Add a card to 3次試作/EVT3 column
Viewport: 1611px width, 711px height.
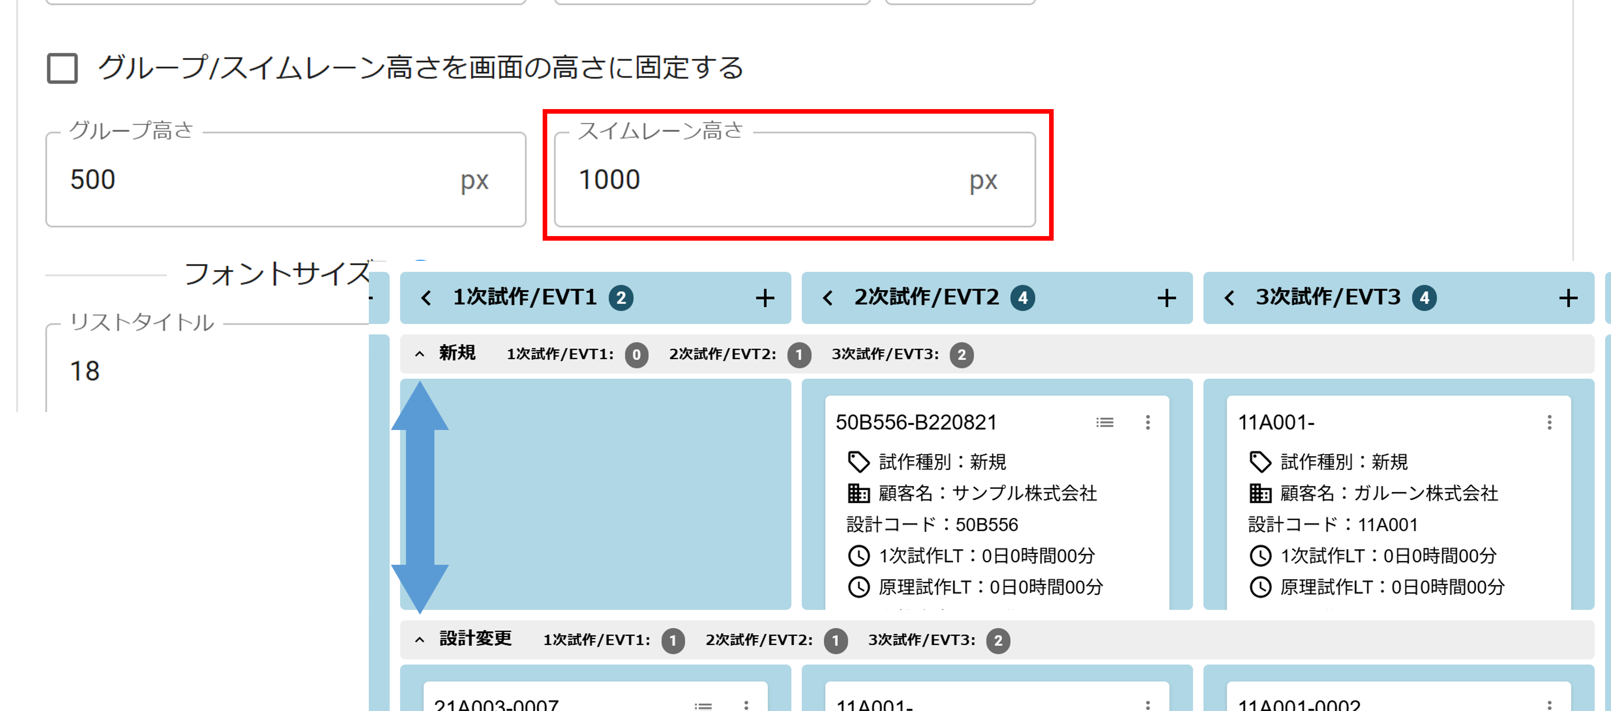[1568, 298]
